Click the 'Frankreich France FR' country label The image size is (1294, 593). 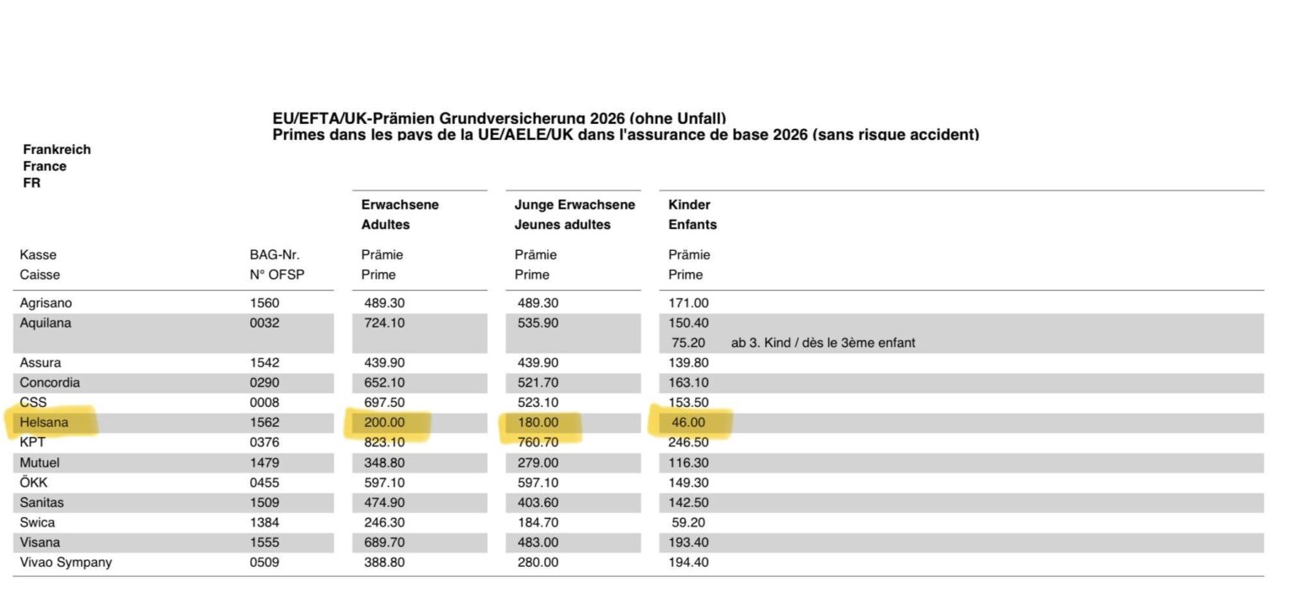tap(56, 166)
